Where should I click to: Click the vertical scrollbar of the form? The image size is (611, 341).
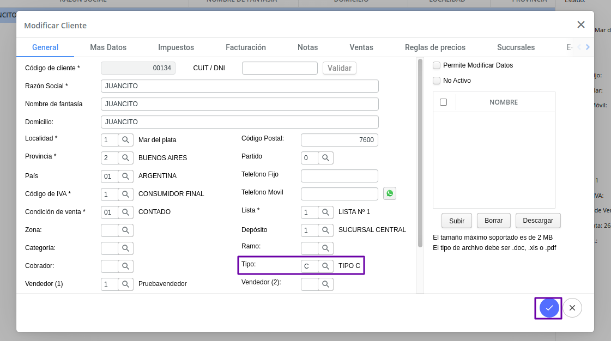[420, 153]
